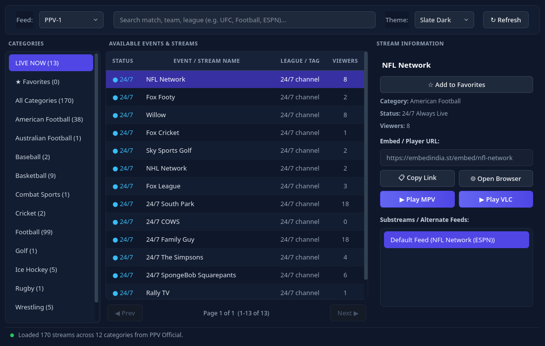Select the 24/7 COWS row
545x346 pixels.
[x=235, y=221]
